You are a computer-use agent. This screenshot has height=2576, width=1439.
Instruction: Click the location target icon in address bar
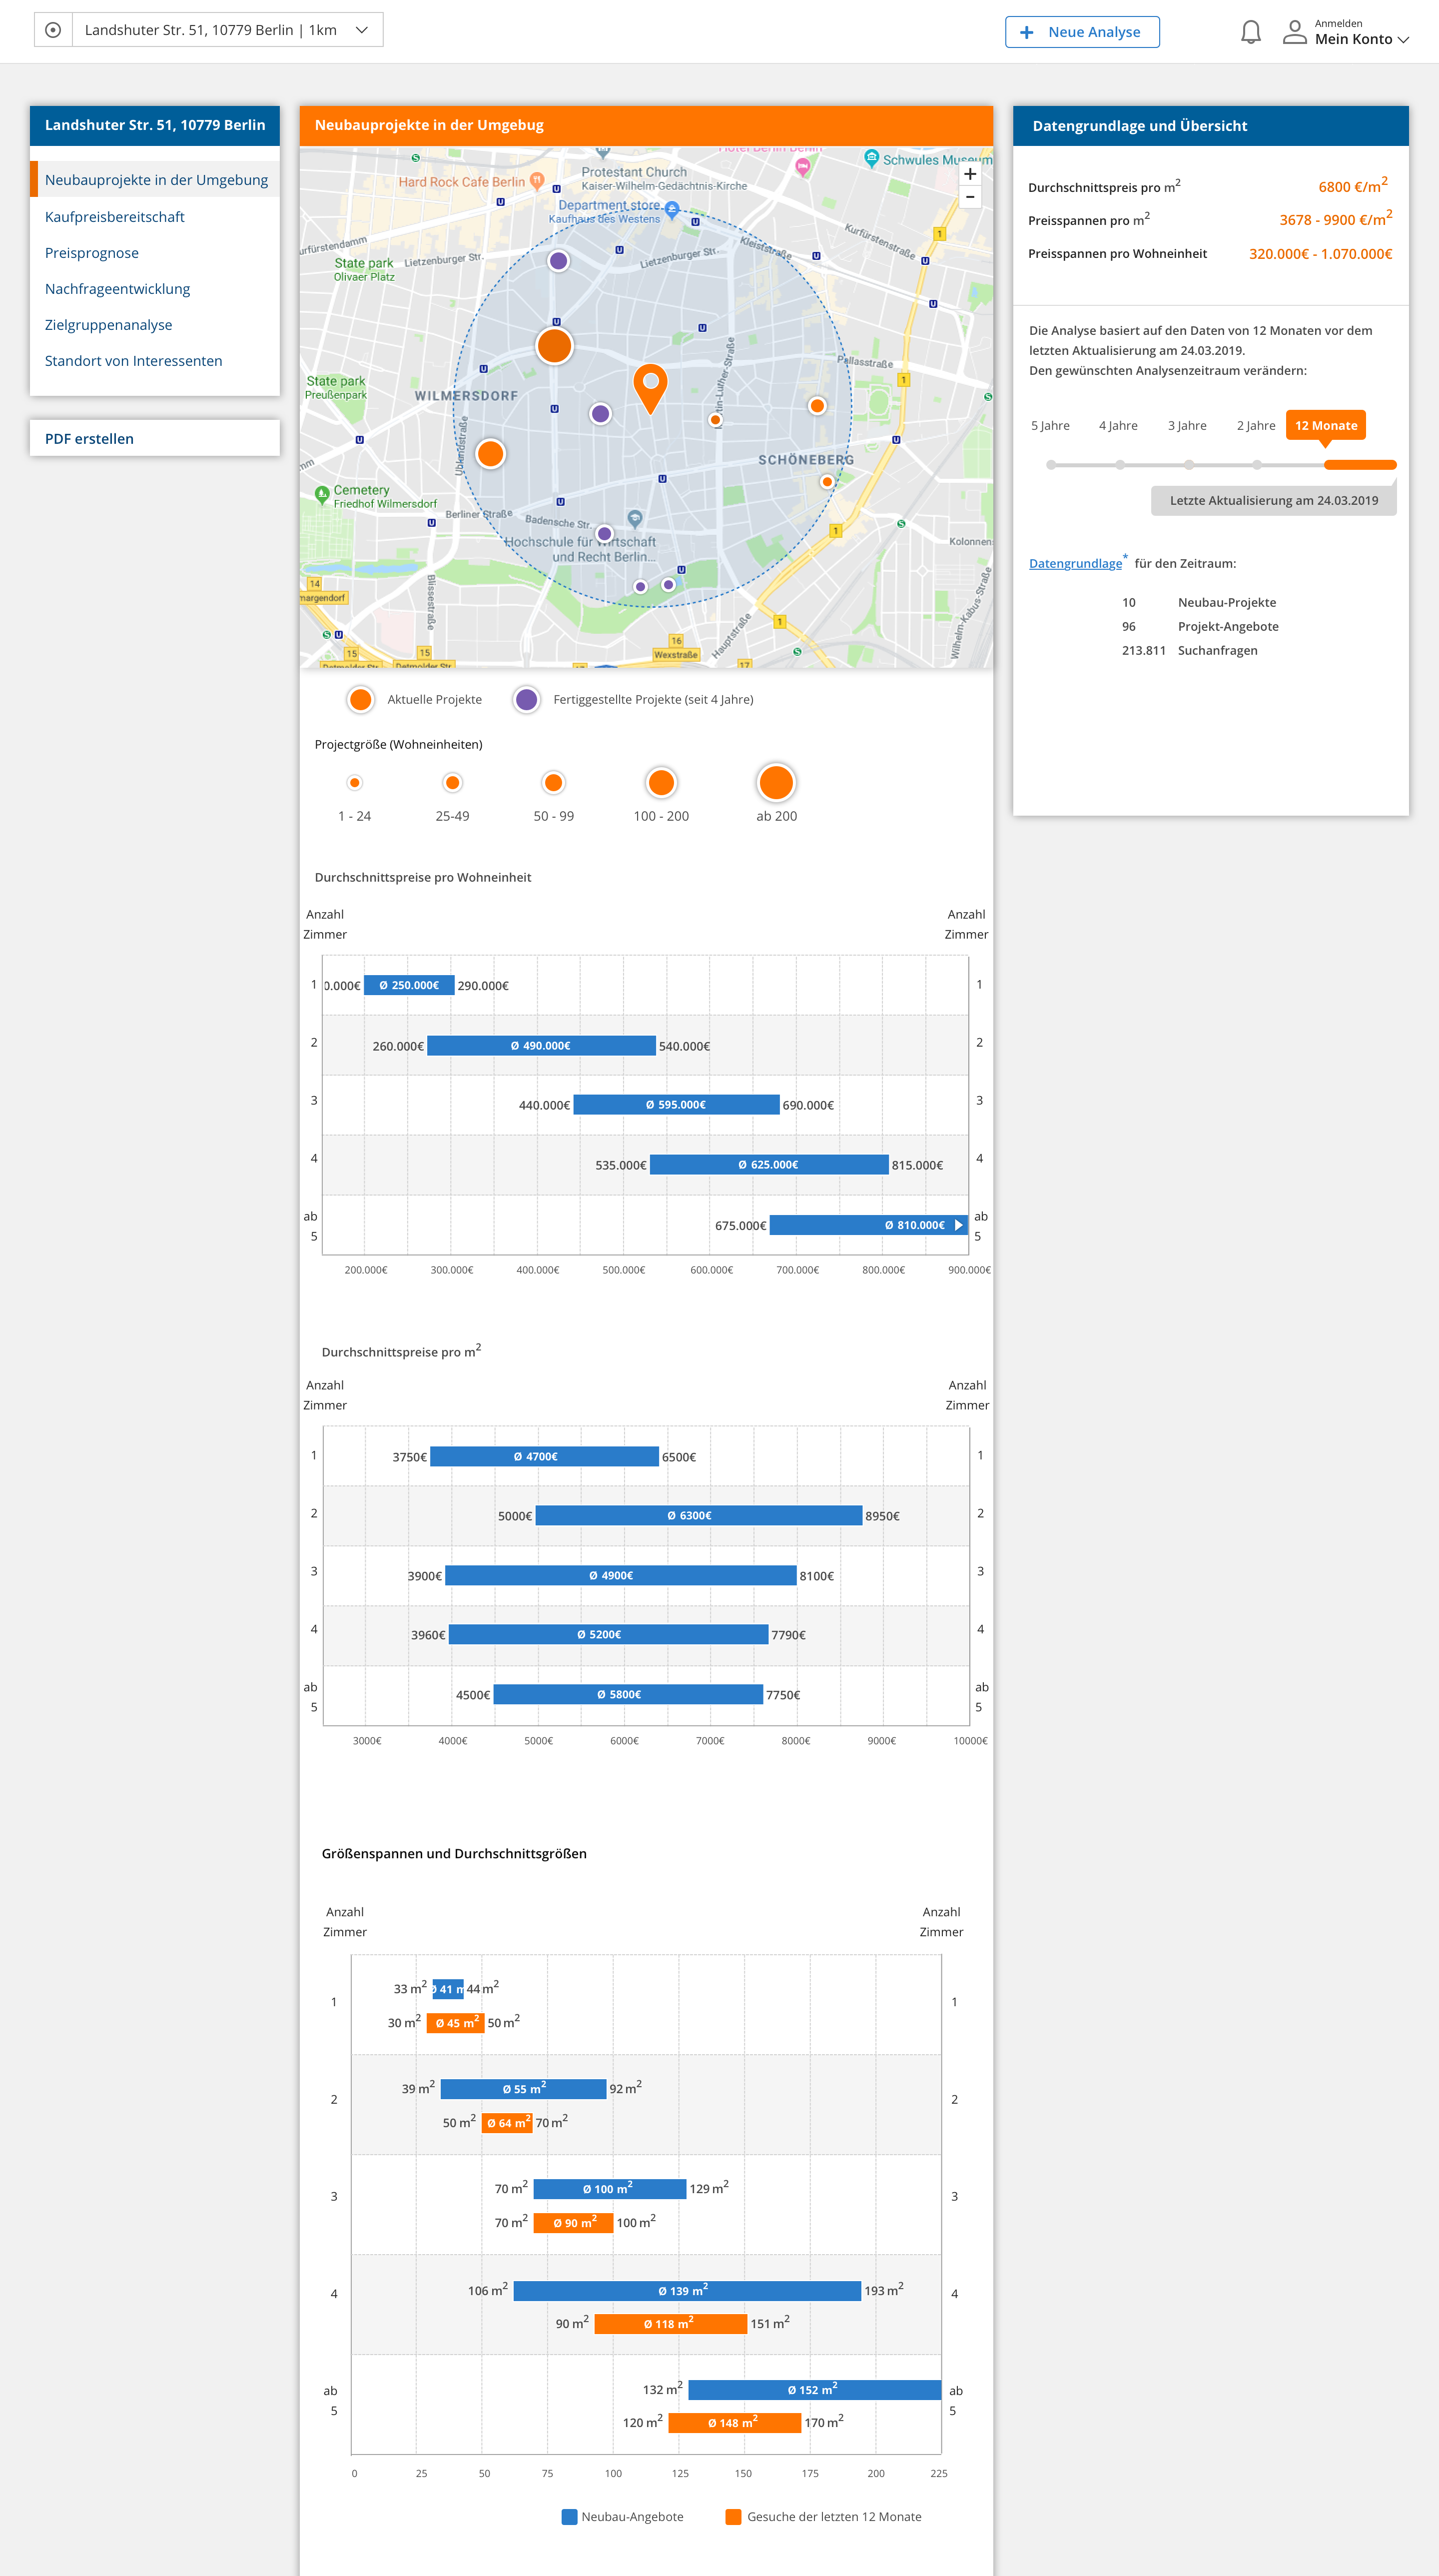point(53,30)
